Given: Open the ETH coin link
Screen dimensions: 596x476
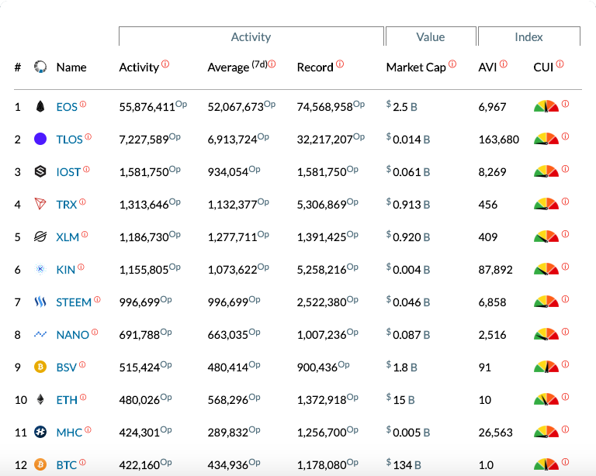Looking at the screenshot, I should 67,400.
